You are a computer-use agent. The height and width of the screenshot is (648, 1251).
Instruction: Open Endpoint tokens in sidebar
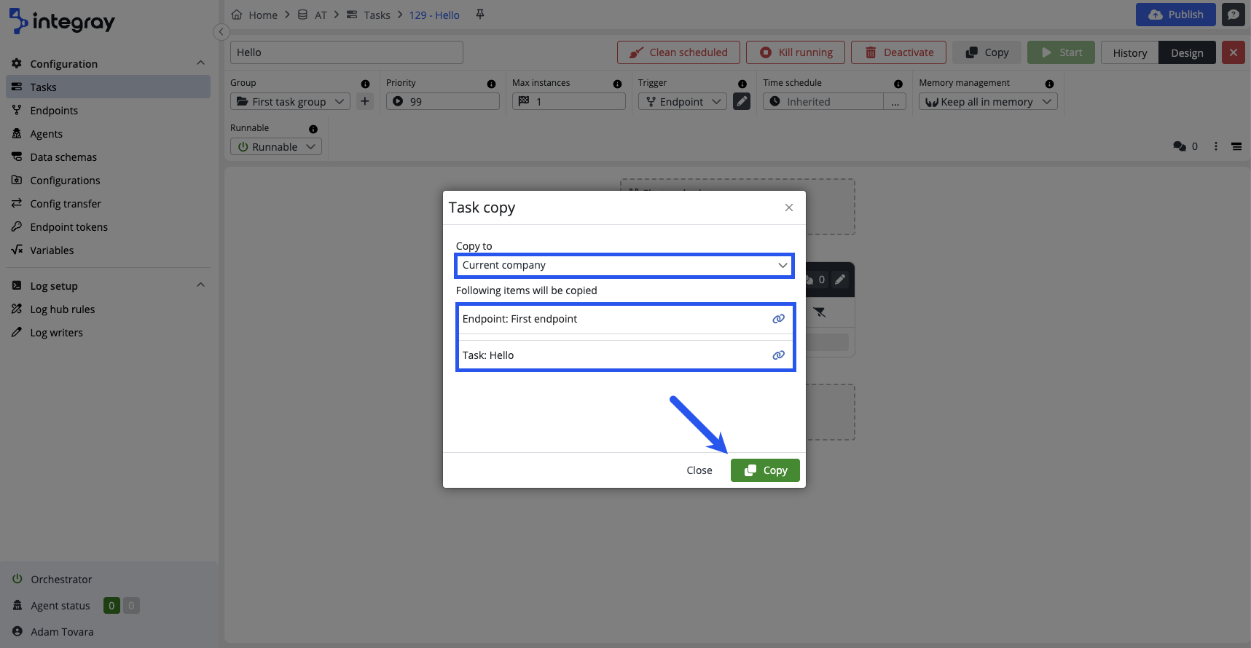(108, 227)
